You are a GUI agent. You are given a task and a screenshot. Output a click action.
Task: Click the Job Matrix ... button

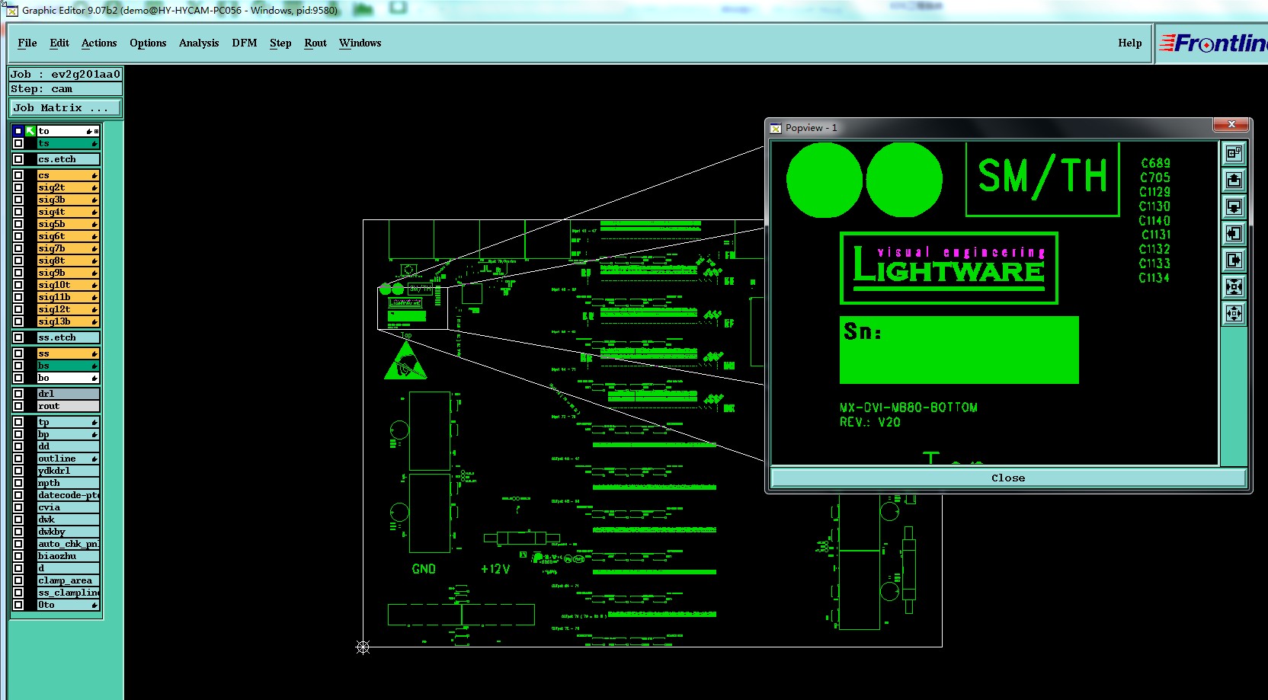(66, 108)
